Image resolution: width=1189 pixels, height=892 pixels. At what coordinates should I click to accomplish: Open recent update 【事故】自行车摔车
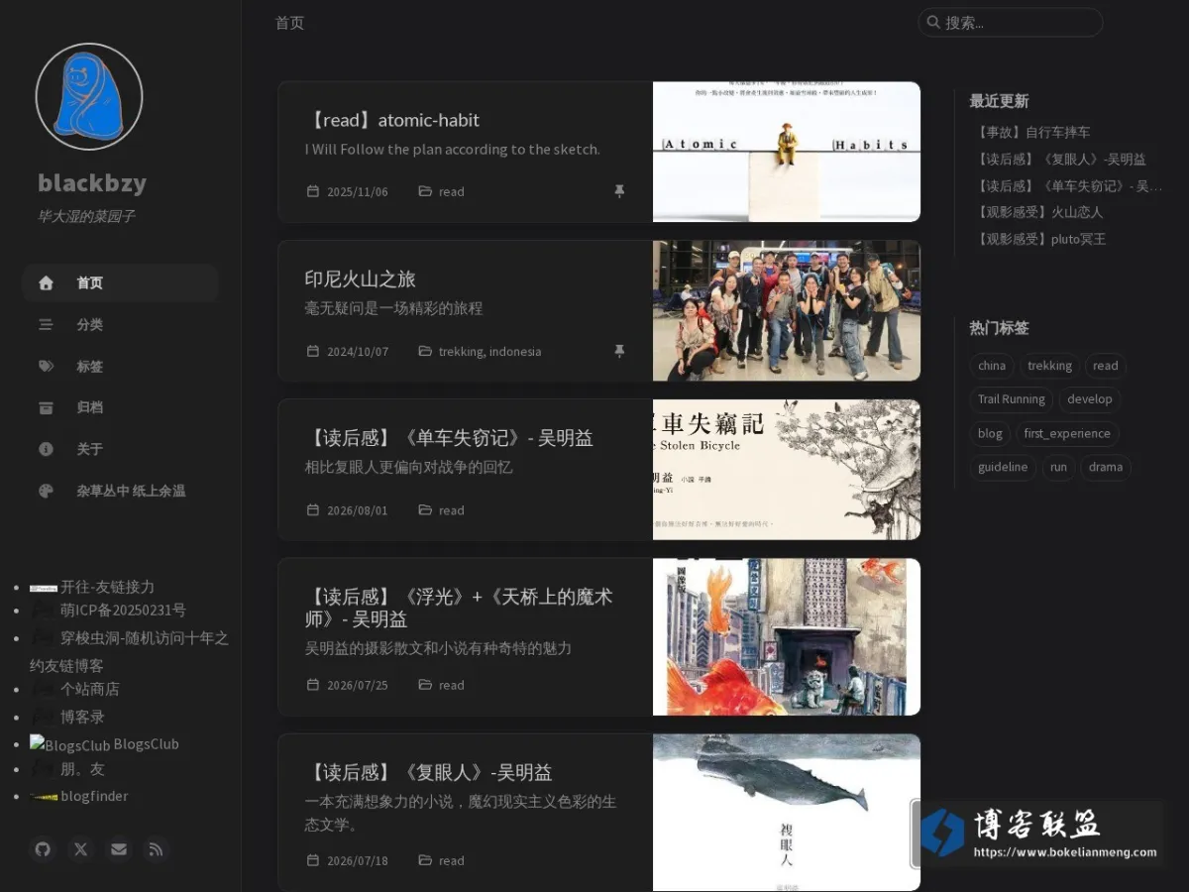(x=1032, y=132)
